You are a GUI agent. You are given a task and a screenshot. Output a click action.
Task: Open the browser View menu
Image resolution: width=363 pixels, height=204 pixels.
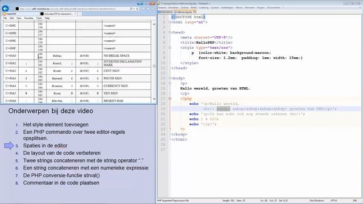tap(19, 18)
